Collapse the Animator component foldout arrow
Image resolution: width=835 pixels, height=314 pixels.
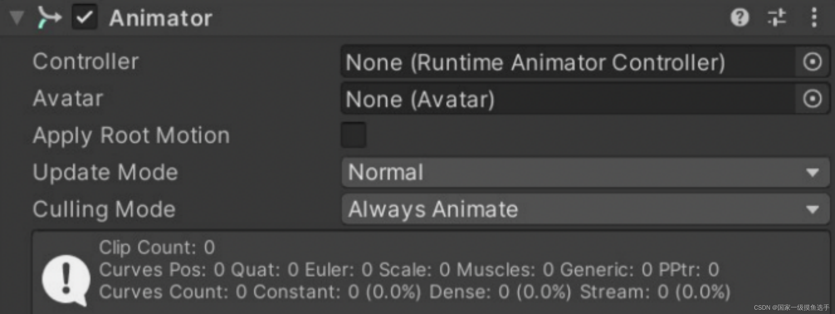(17, 17)
